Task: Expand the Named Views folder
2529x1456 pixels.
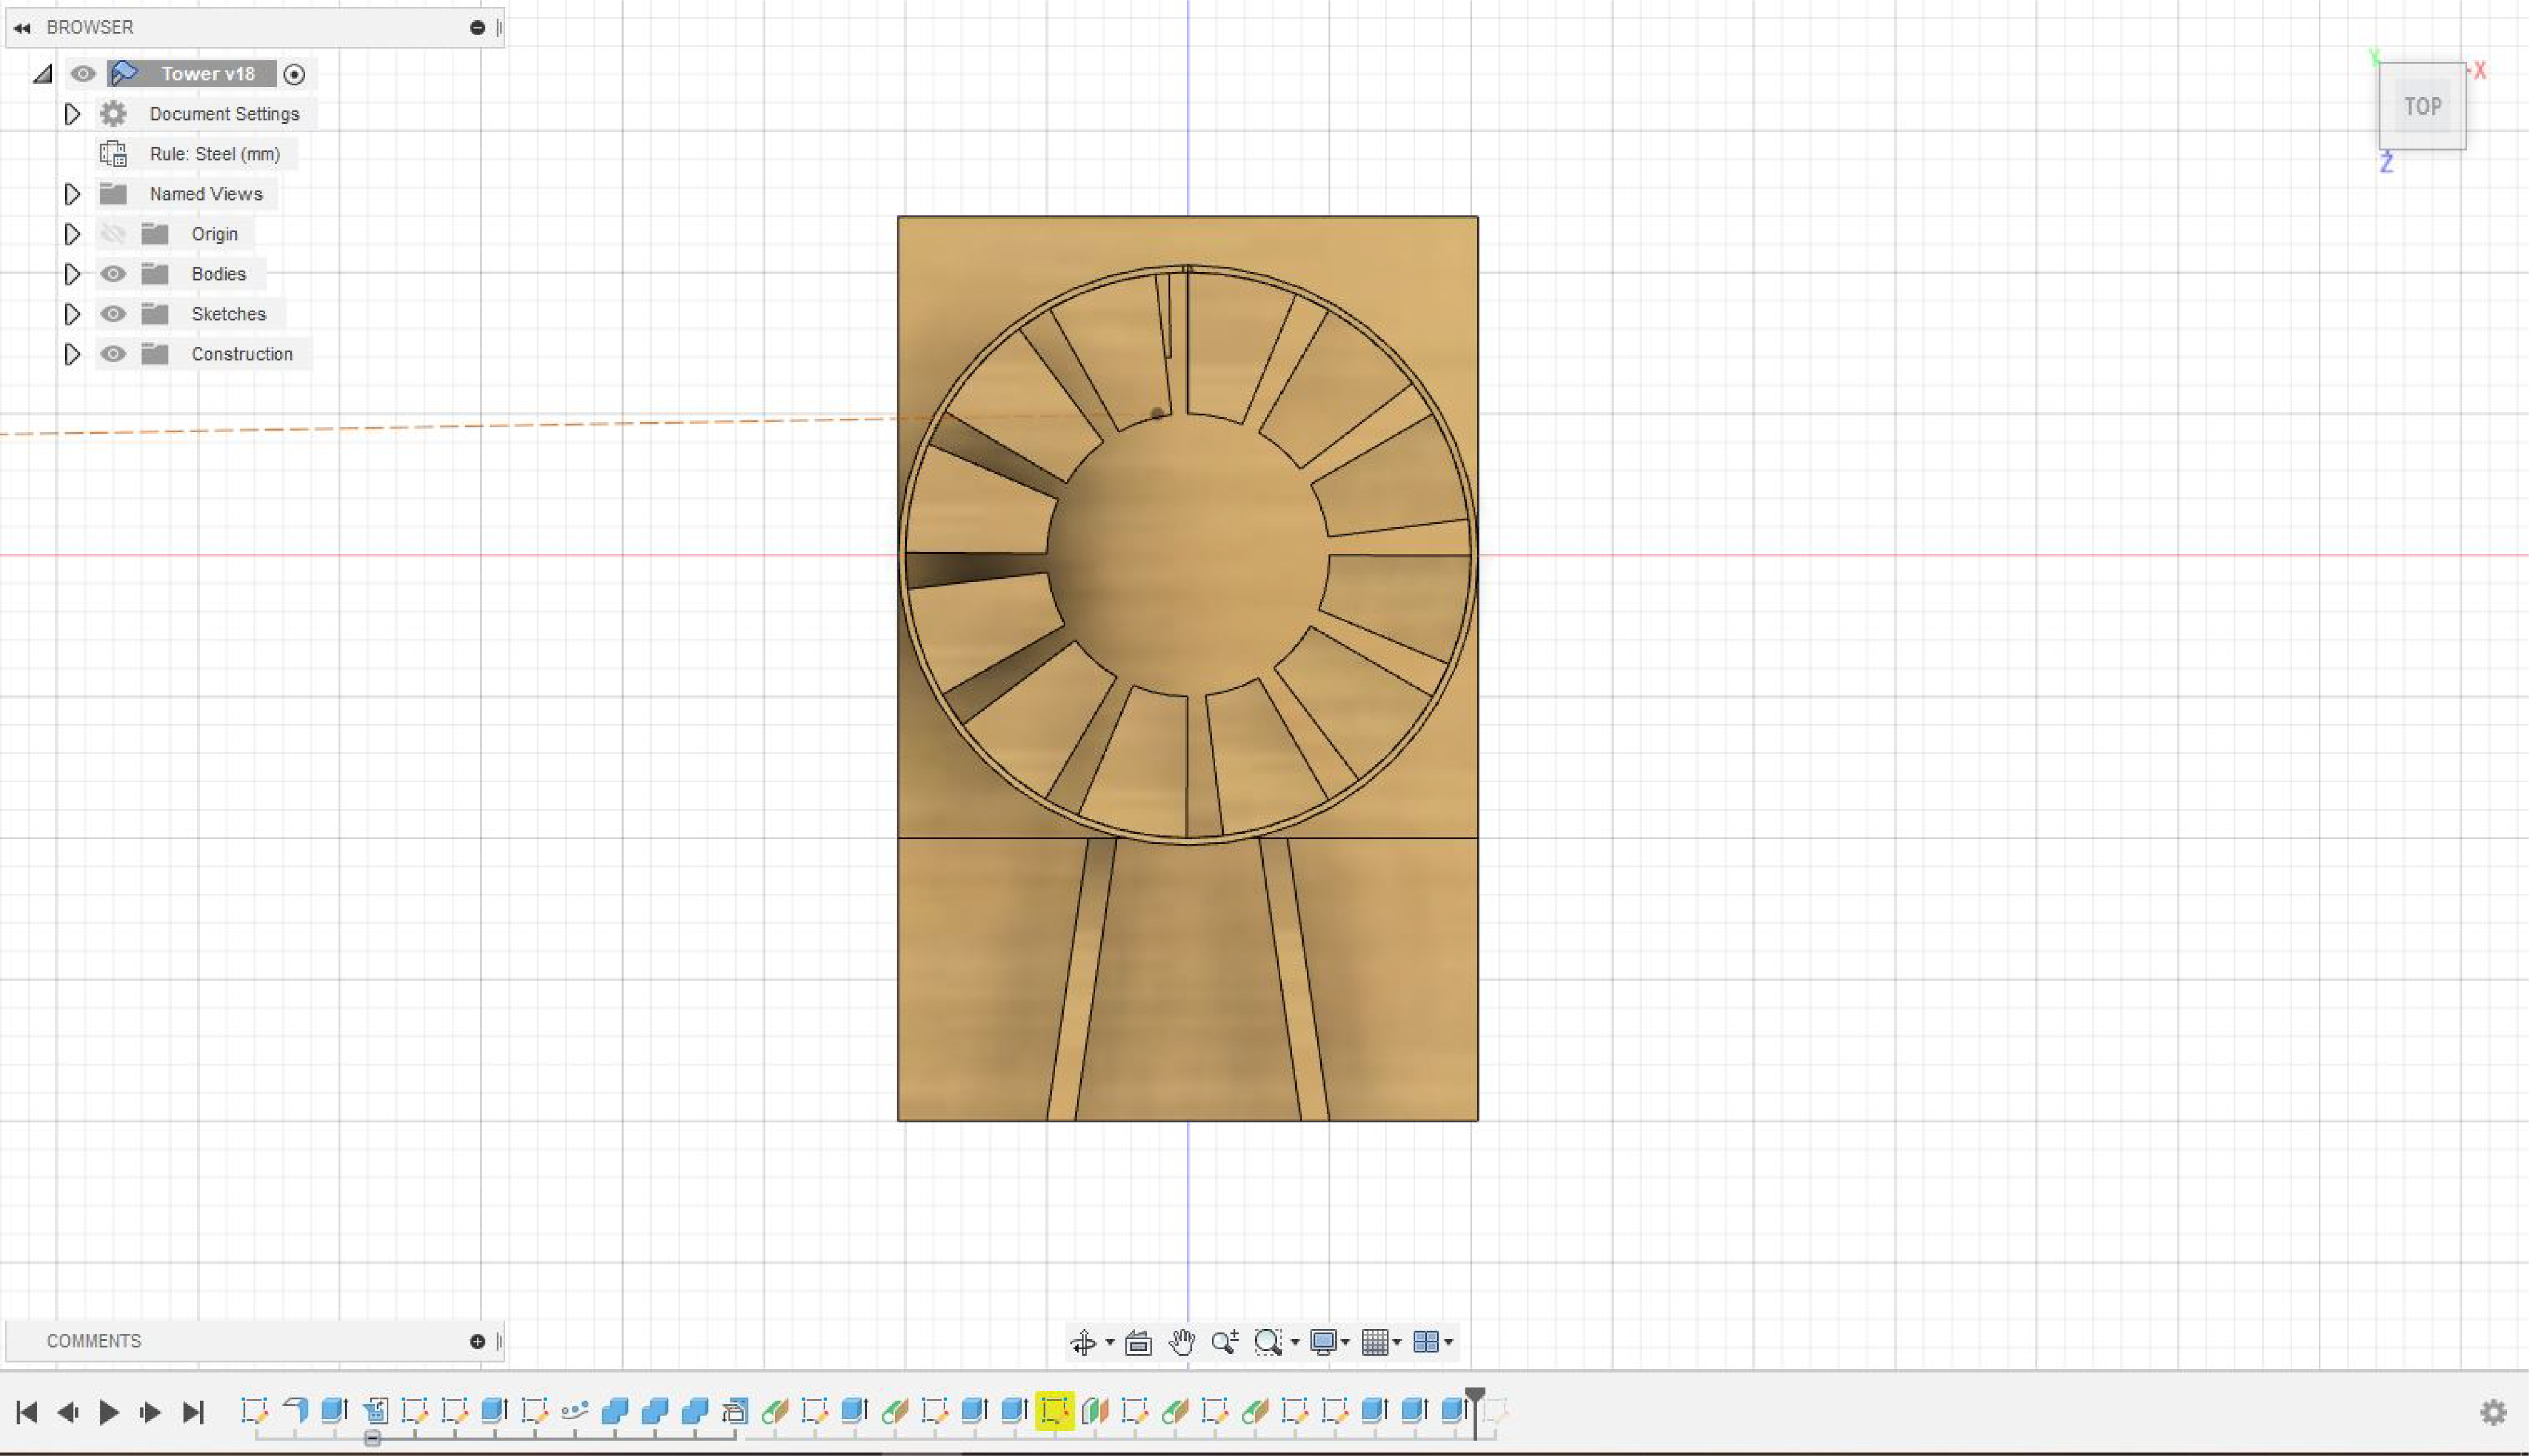Action: (x=72, y=194)
